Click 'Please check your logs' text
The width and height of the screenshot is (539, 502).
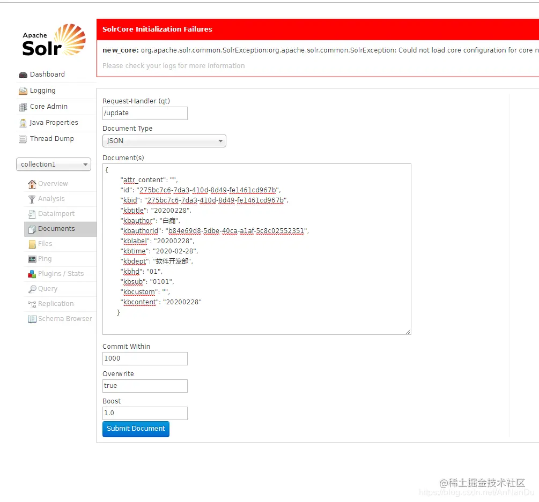[174, 66]
